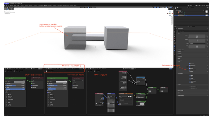The width and height of the screenshot is (213, 121).
Task: Toggle the Shadow Catcher checkbox in Visibility
Action: pyautogui.click(x=190, y=70)
